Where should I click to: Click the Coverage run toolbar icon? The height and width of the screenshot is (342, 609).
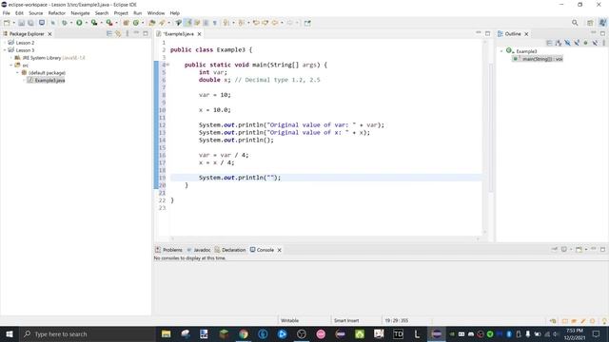click(94, 23)
